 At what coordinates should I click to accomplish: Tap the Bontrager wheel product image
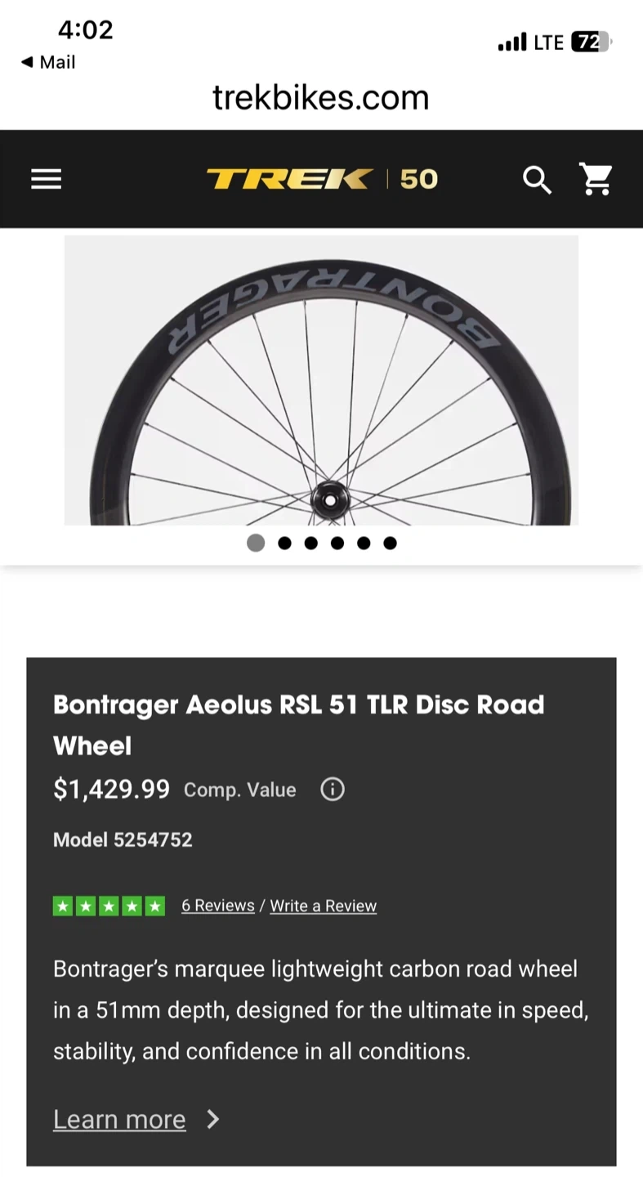321,381
